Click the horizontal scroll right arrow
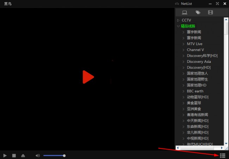The width and height of the screenshot is (229, 159). 222,148
